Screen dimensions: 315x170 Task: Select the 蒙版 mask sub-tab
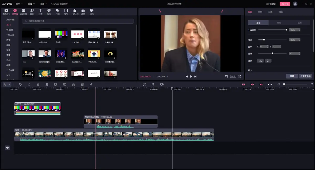tap(279, 23)
